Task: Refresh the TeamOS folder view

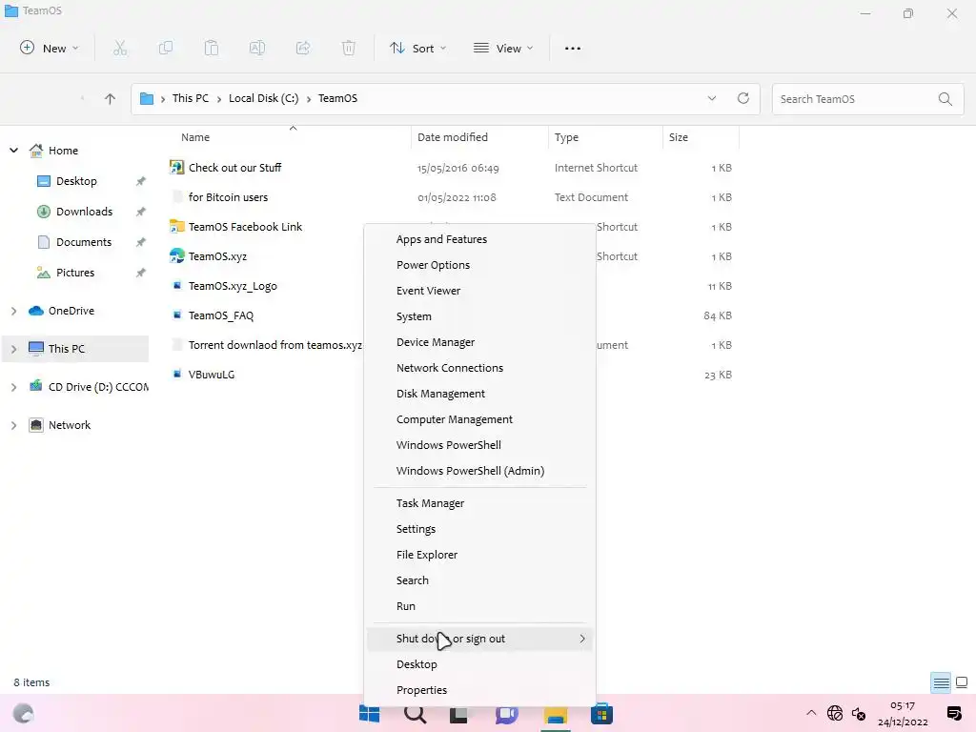Action: coord(743,98)
